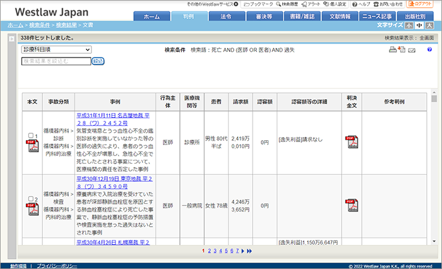
Task: Click the 検索結果を絞込む input field
Action: pos(56,61)
